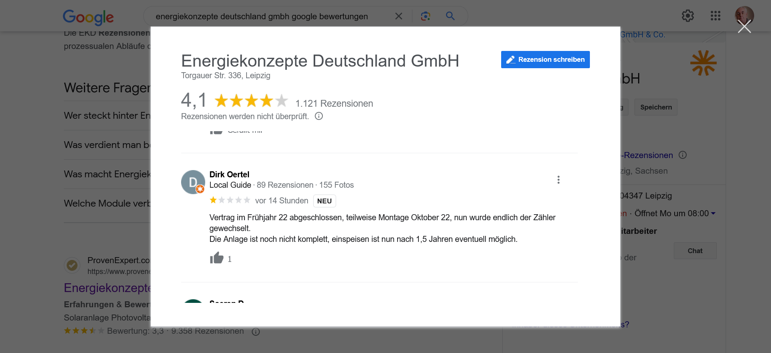Open the Rezensionen link in sidebar
The width and height of the screenshot is (771, 353).
coord(648,155)
